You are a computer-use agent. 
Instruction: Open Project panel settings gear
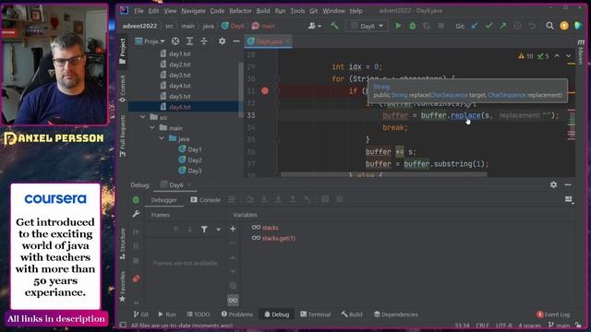point(222,41)
